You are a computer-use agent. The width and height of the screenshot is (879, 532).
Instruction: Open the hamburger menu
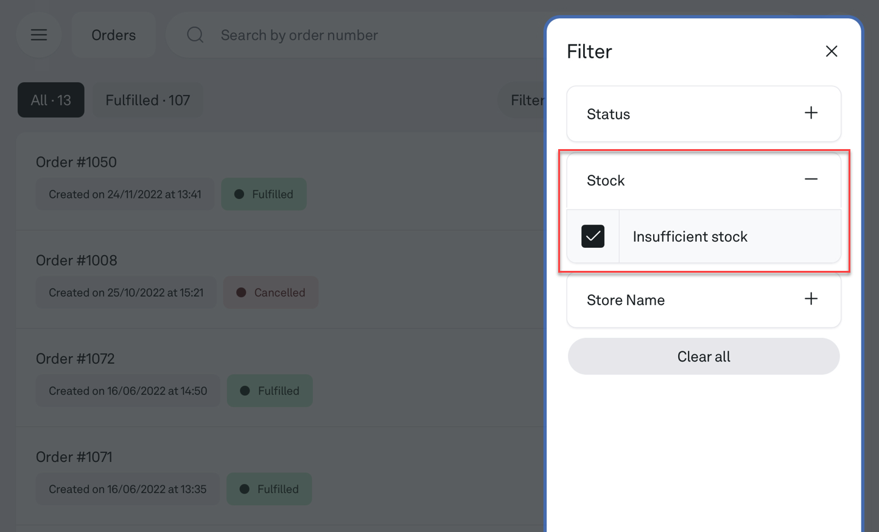pyautogui.click(x=39, y=35)
